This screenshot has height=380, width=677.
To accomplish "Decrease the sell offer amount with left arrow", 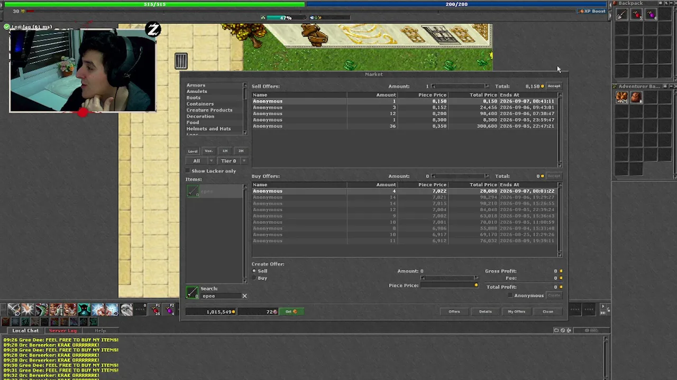I will coord(433,87).
